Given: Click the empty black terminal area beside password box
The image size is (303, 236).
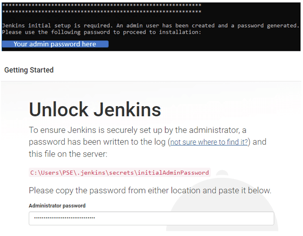Looking at the screenshot, I should (203, 44).
